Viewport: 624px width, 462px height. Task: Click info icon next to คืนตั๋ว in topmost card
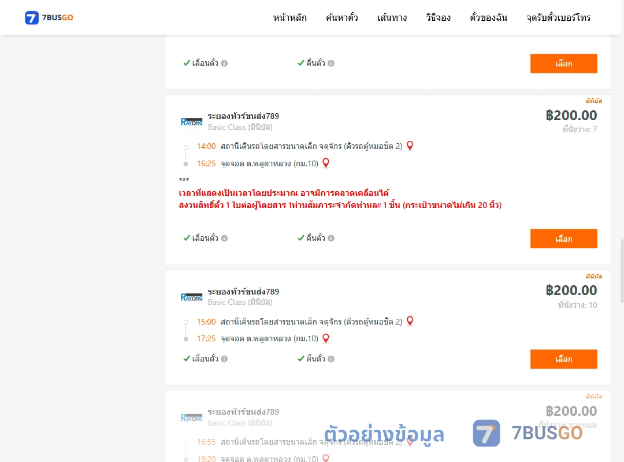tap(331, 64)
